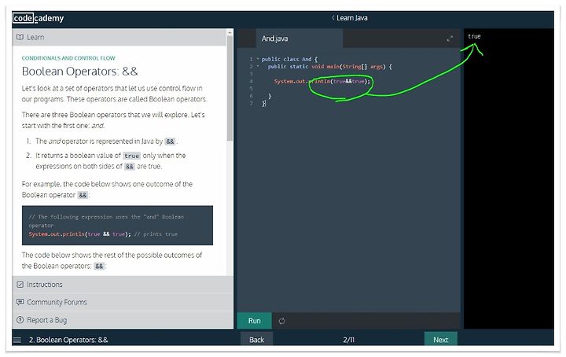Click the inline 'true' code term

click(131, 156)
